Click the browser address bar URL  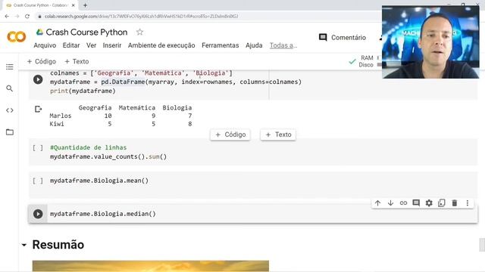pyautogui.click(x=142, y=17)
